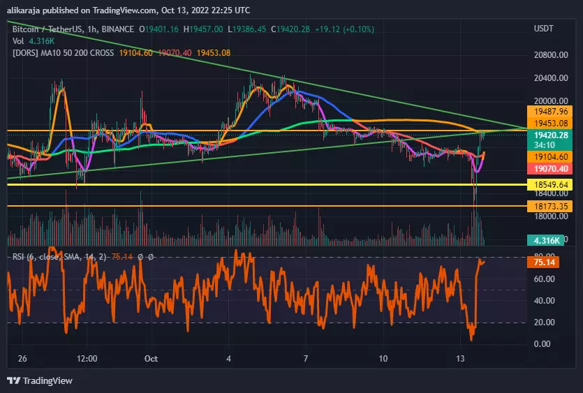The width and height of the screenshot is (583, 393).
Task: Click the 7 date label on time axis
Action: (x=306, y=358)
